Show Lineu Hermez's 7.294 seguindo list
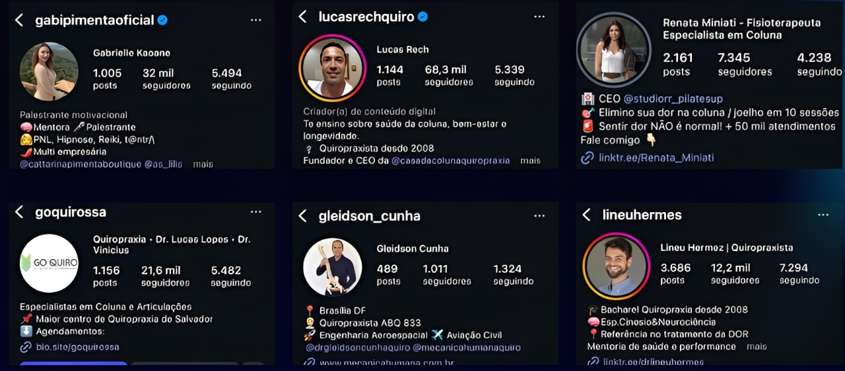This screenshot has height=371, width=845. click(799, 273)
